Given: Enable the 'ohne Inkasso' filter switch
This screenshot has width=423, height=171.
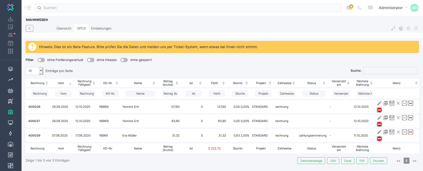Looking at the screenshot, I should pos(91,60).
